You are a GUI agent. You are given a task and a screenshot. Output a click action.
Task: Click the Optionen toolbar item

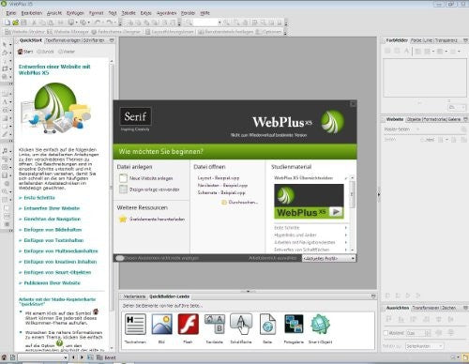click(x=268, y=32)
